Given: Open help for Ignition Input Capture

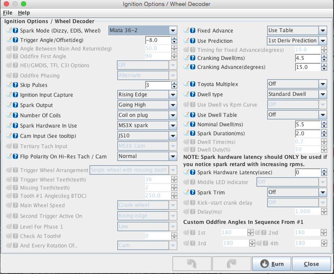Looking at the screenshot, I should [15, 95].
